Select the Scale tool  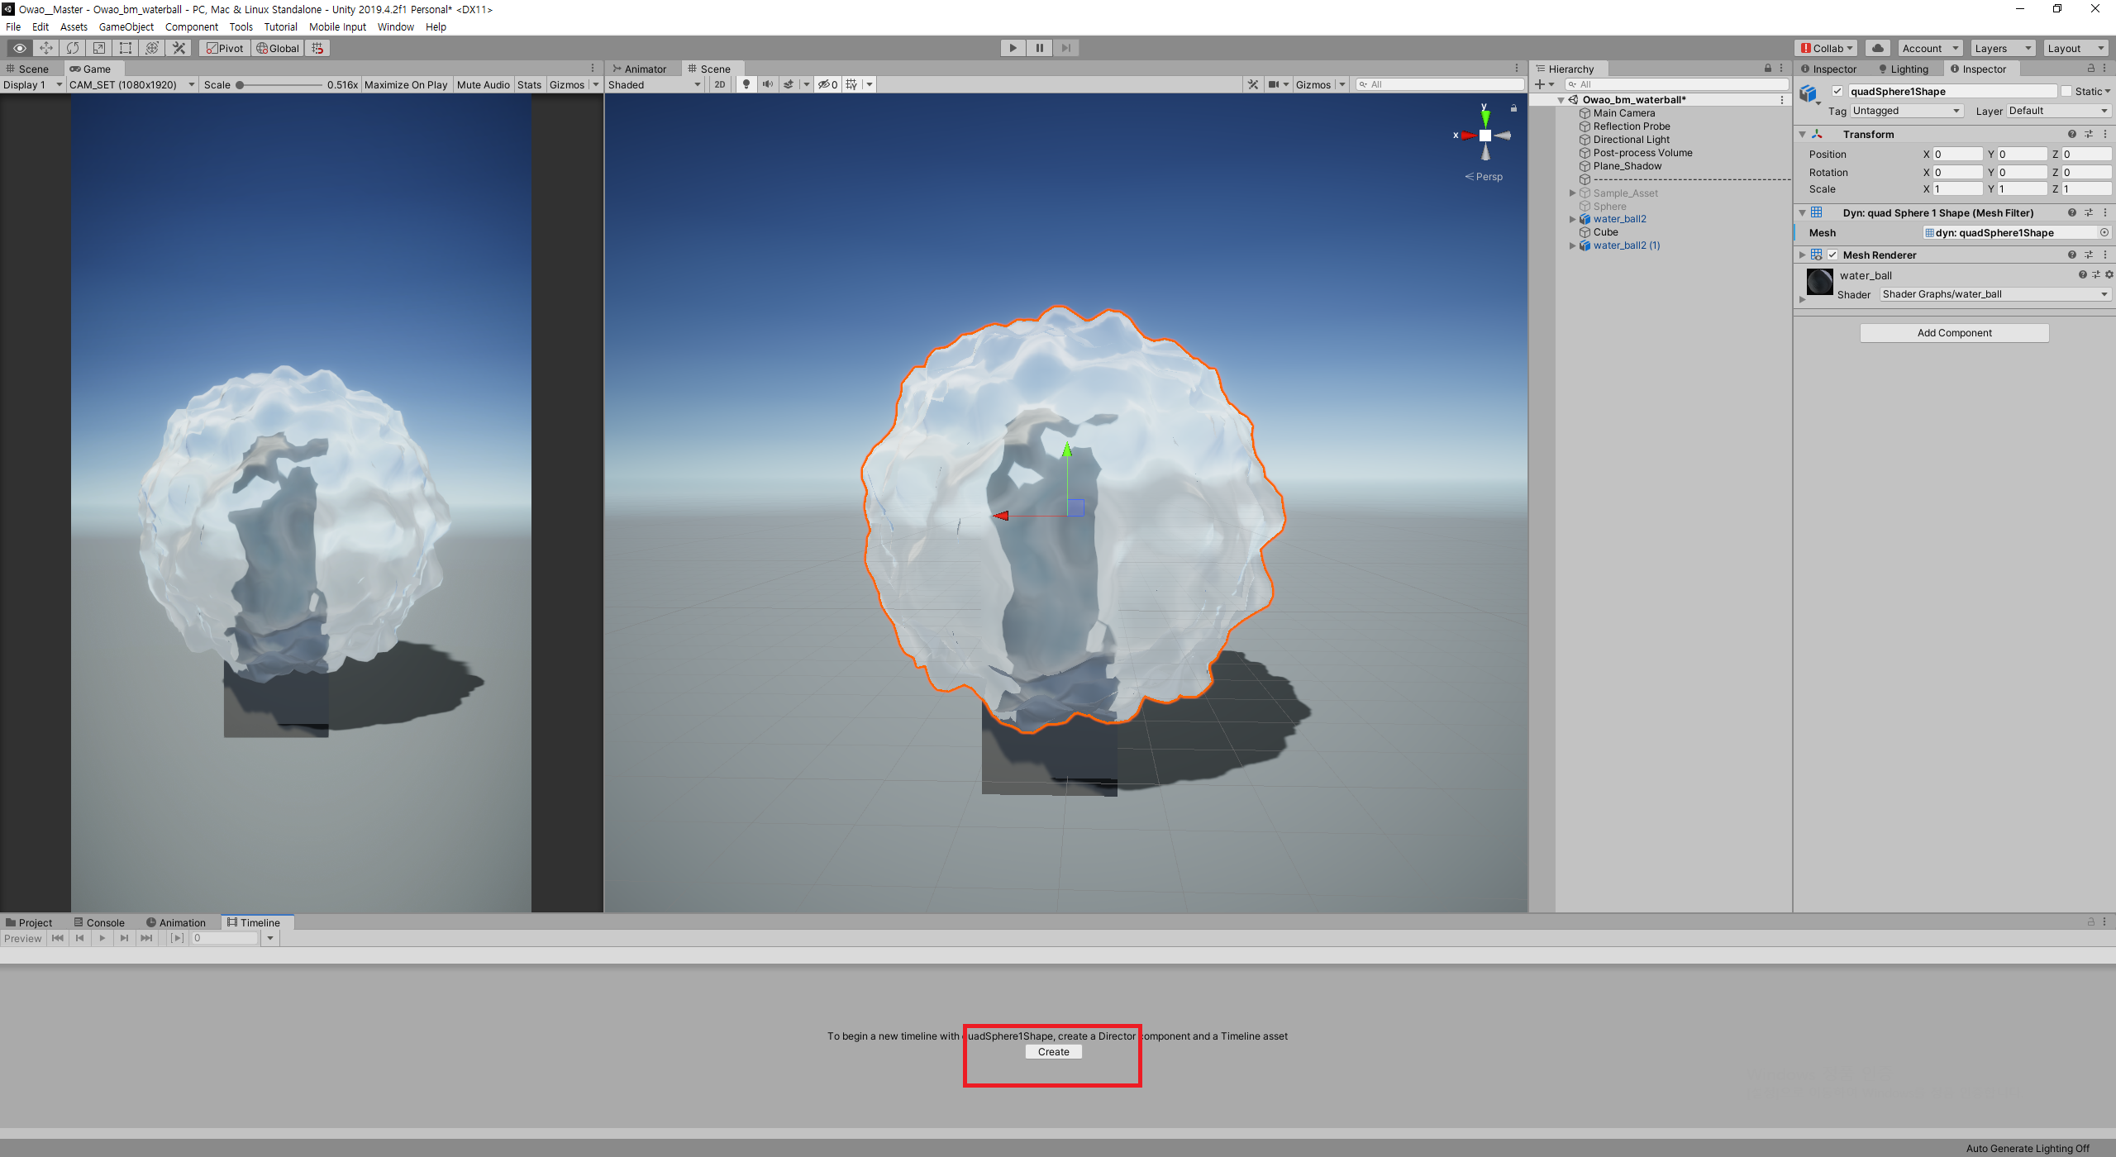pos(99,48)
